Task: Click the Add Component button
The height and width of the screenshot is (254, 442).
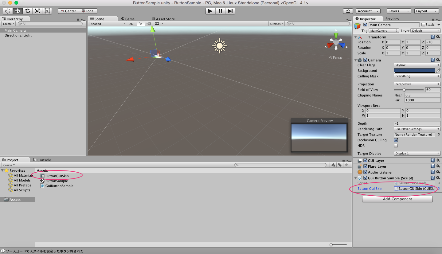Action: click(x=397, y=199)
